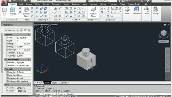Collapse the Plot style section

29,69
